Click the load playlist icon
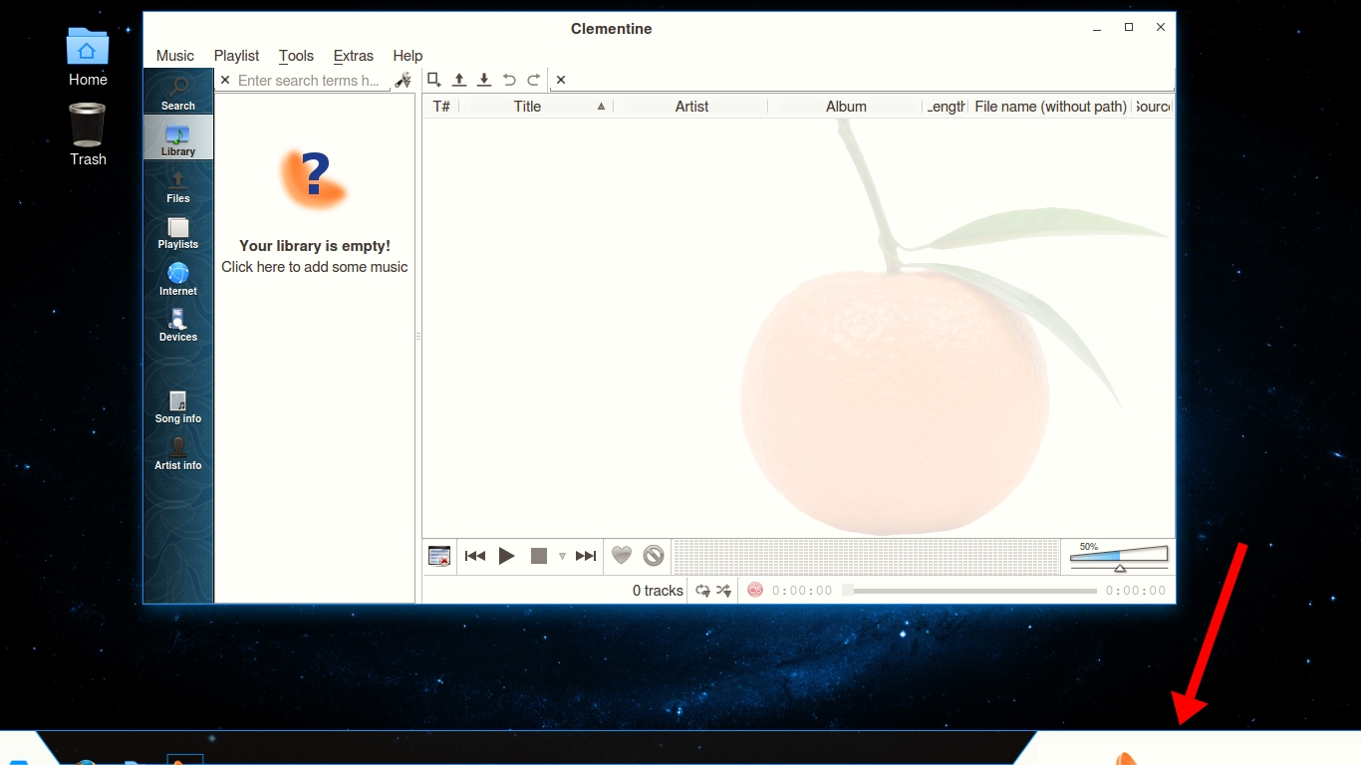This screenshot has height=765, width=1361. click(459, 80)
